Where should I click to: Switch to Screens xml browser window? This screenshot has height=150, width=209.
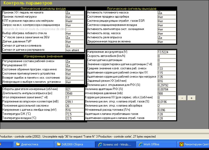[x=116, y=144]
